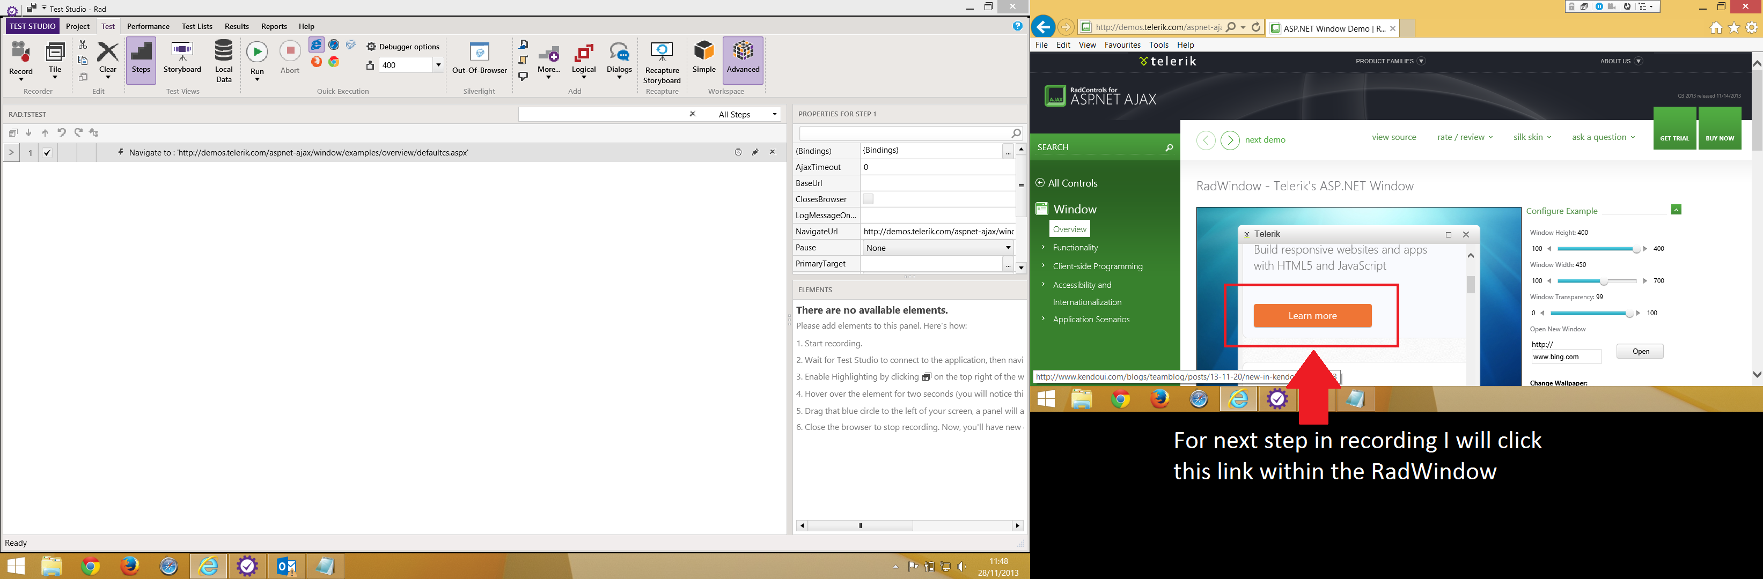Expand step 1 row arrow

pyautogui.click(x=11, y=152)
